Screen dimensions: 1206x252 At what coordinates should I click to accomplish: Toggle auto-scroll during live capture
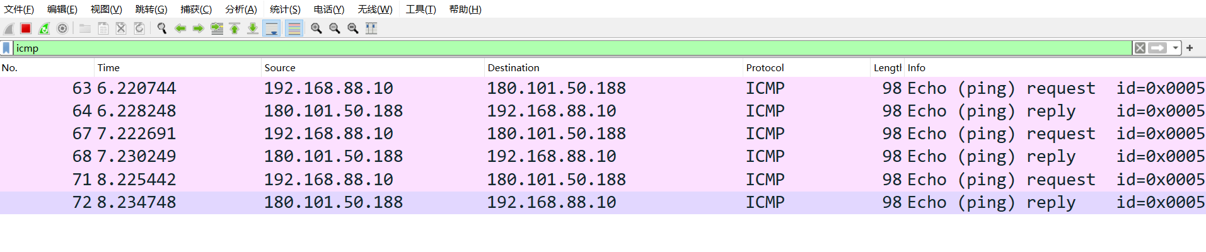[272, 28]
